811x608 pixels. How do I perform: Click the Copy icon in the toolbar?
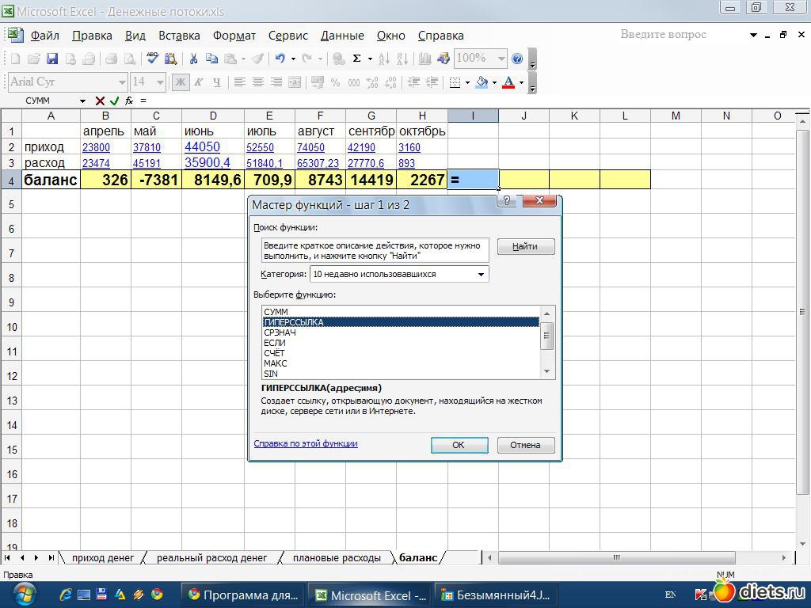tap(211, 59)
